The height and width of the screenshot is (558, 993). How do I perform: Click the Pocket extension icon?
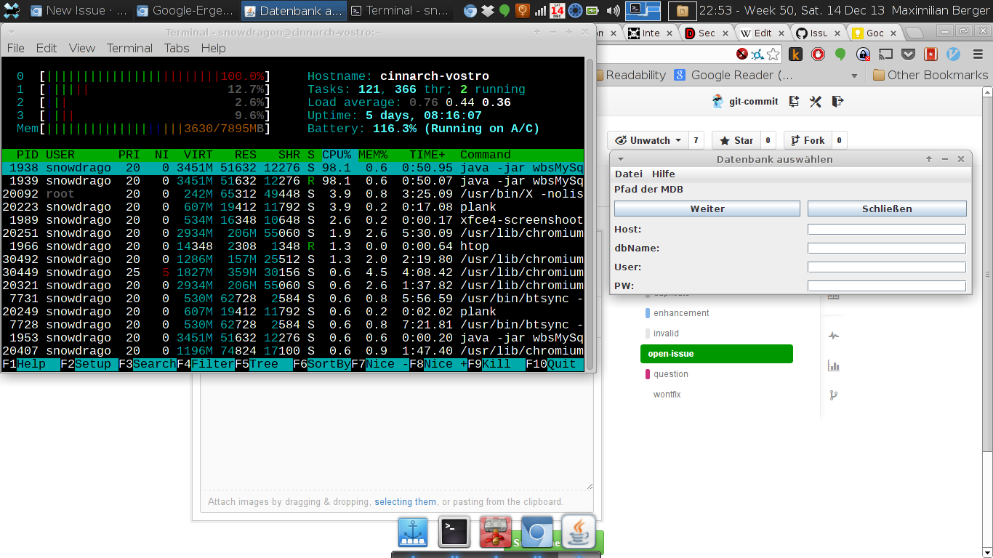(x=908, y=54)
